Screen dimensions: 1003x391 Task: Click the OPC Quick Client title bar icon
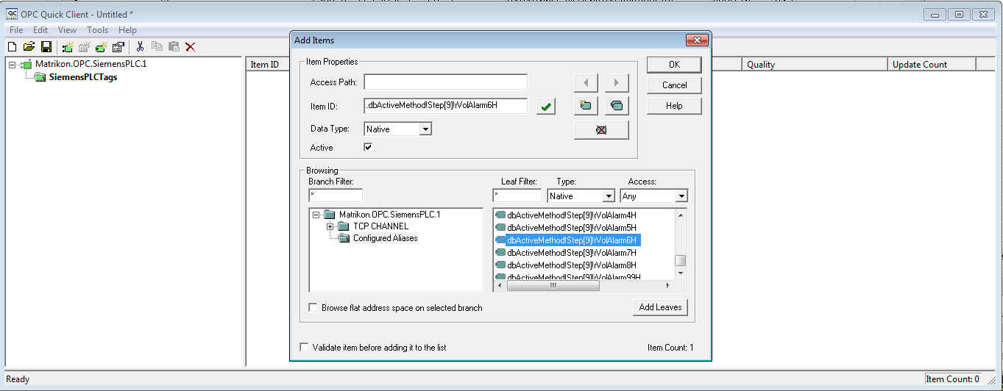(x=11, y=14)
